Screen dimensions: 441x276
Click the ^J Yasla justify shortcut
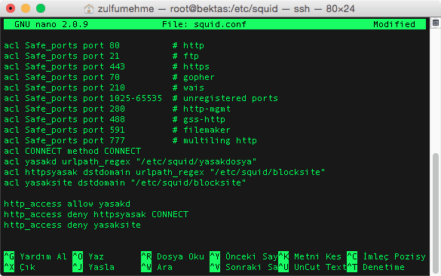coord(93,267)
